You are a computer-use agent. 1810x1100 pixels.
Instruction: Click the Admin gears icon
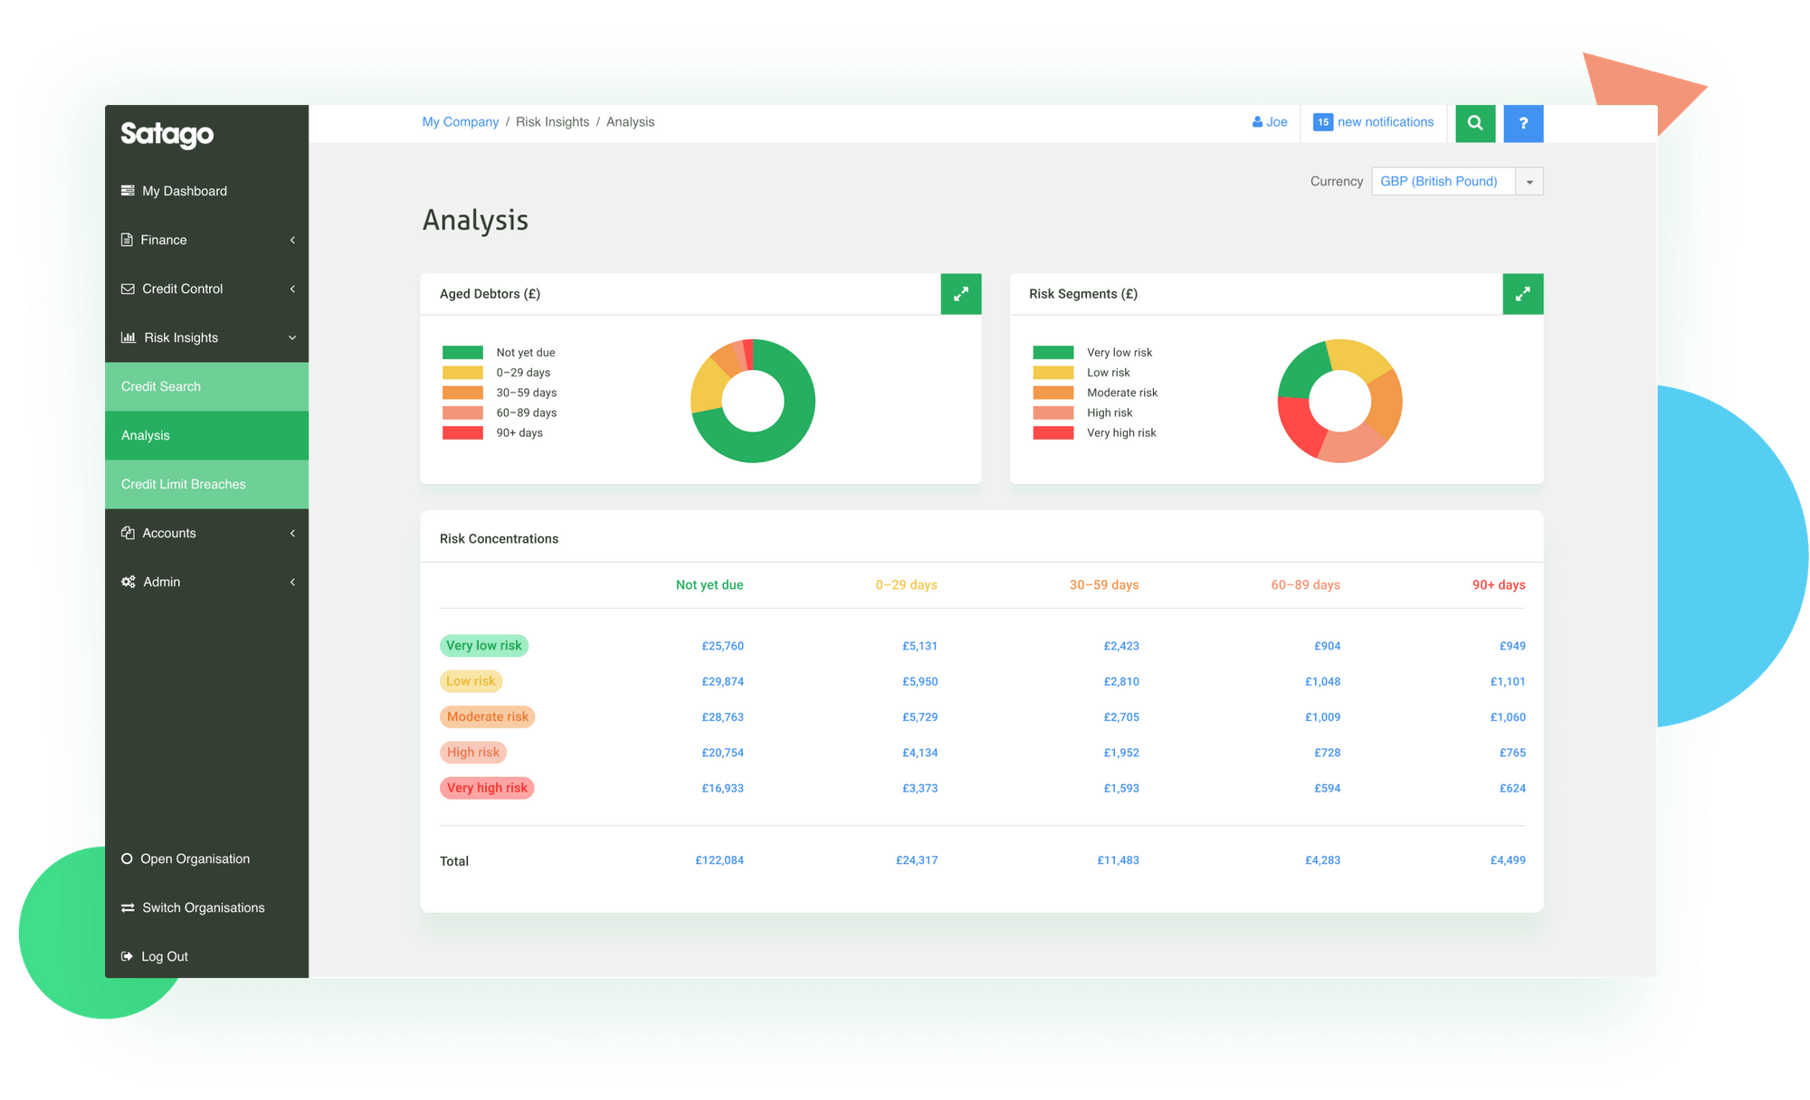[129, 582]
